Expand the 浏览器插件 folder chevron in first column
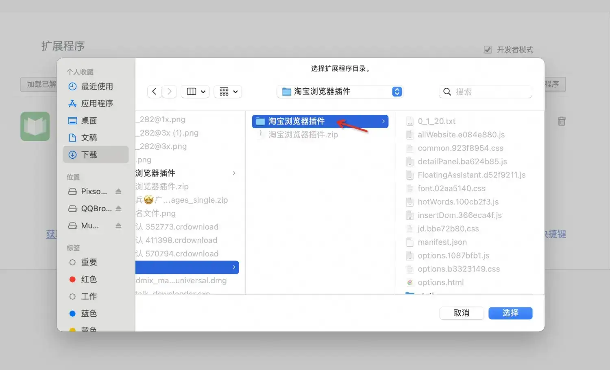The image size is (610, 370). pyautogui.click(x=234, y=173)
